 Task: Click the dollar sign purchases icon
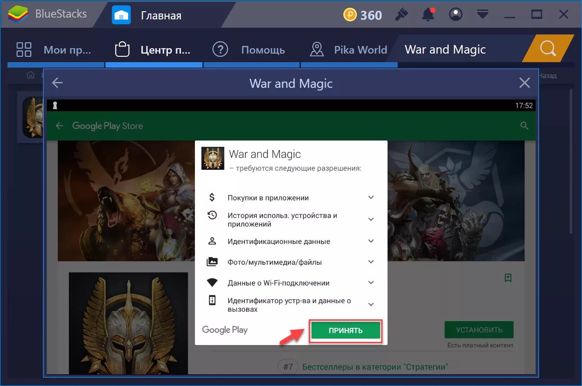[x=212, y=197]
